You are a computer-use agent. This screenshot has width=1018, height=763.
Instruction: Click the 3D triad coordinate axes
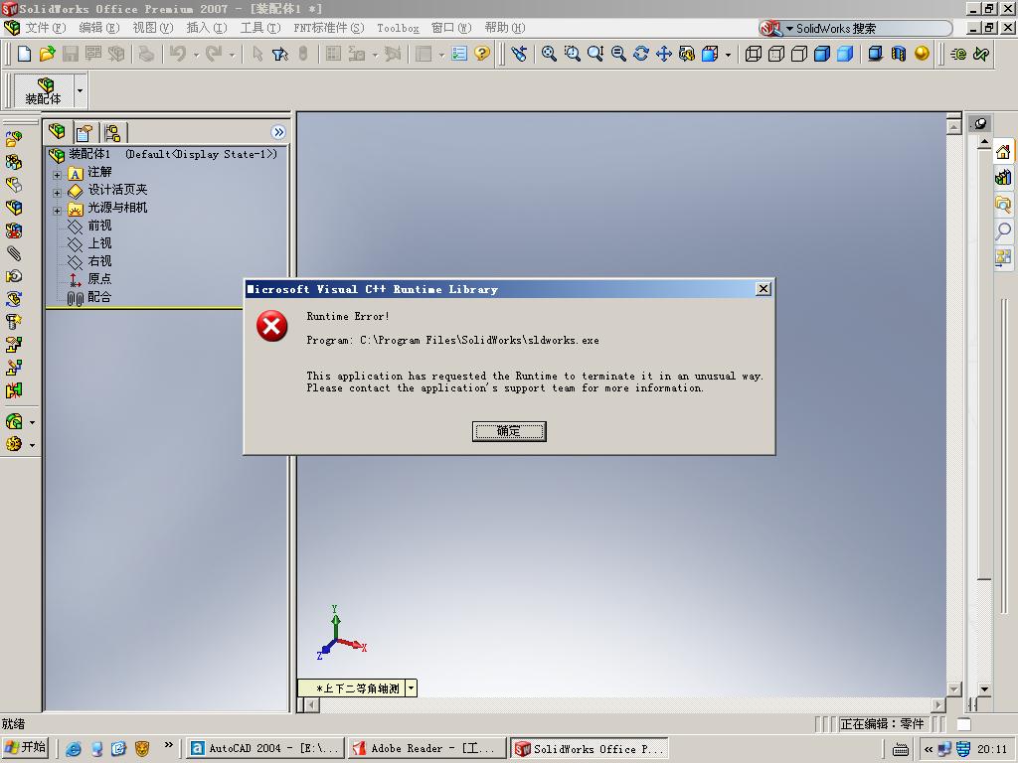342,633
